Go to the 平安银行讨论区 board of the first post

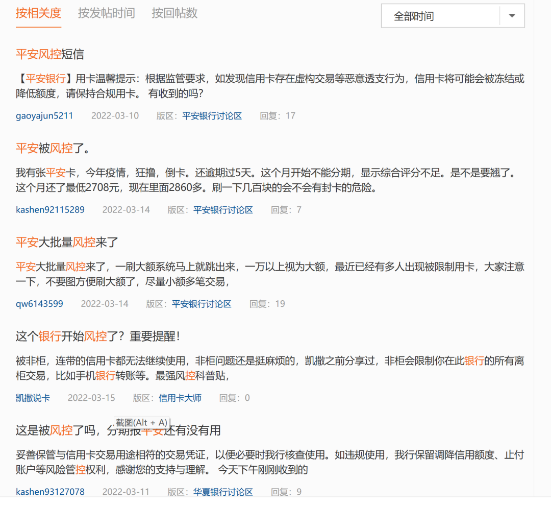click(212, 115)
